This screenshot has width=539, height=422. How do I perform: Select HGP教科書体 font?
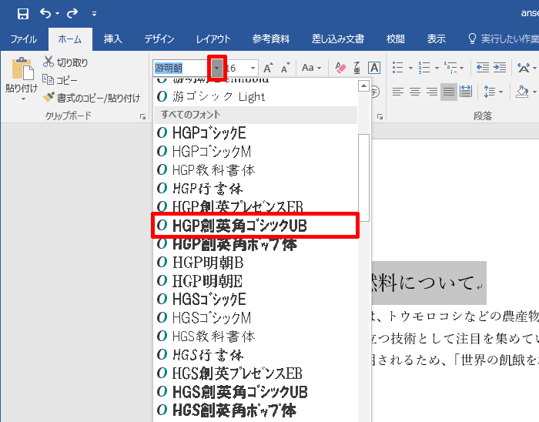256,169
